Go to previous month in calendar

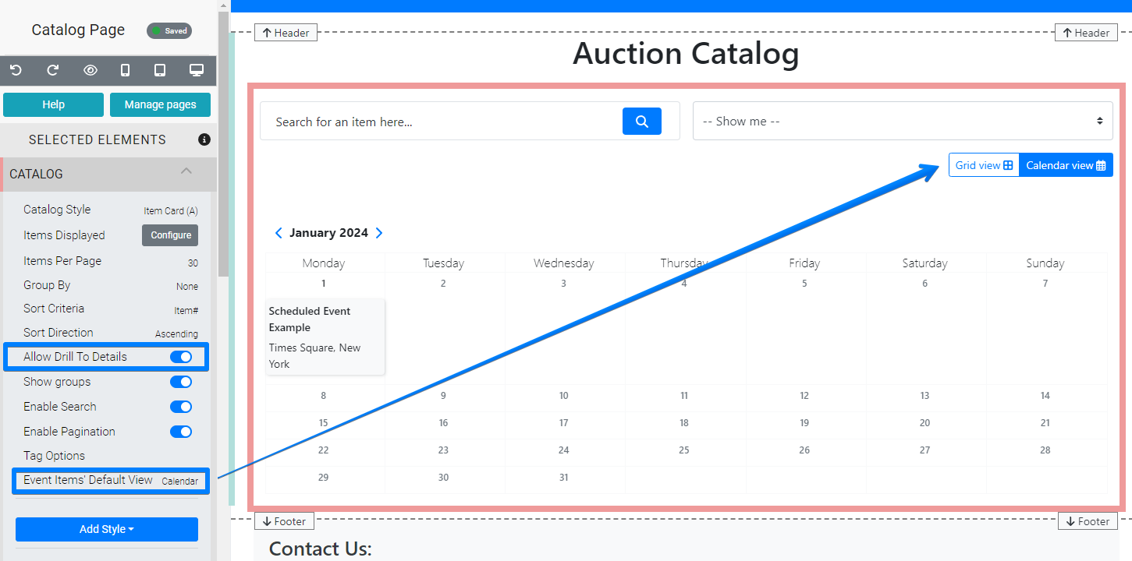pyautogui.click(x=279, y=233)
